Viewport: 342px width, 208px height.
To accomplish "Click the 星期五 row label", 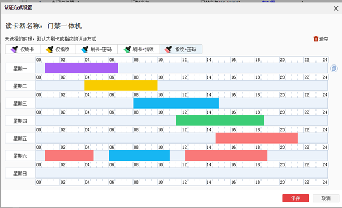I will click(20, 138).
